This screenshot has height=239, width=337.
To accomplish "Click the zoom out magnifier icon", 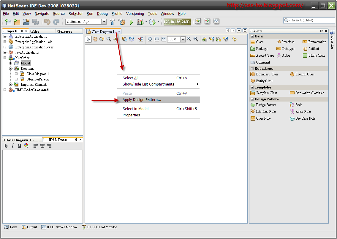I will 196,39.
